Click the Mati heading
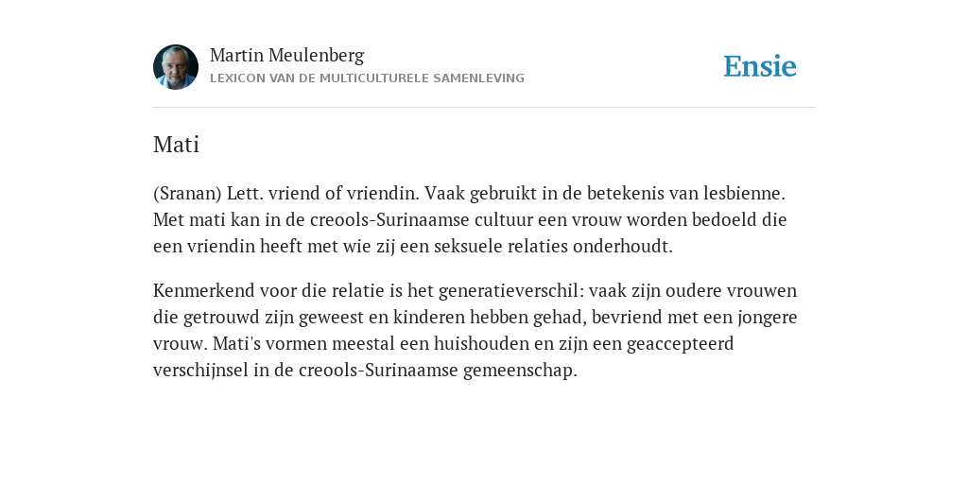This screenshot has height=484, width=968. tap(176, 145)
